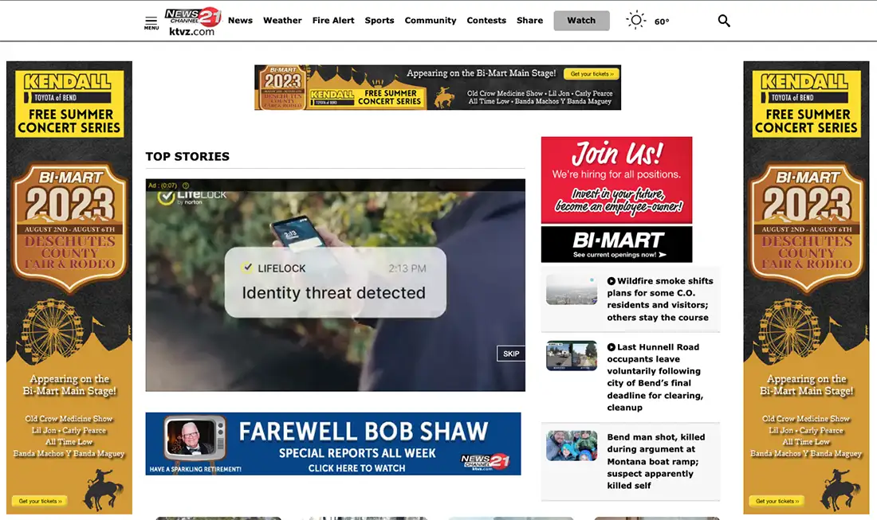Skip the LifeLock video ad
Image resolution: width=877 pixels, height=520 pixels.
coord(510,354)
